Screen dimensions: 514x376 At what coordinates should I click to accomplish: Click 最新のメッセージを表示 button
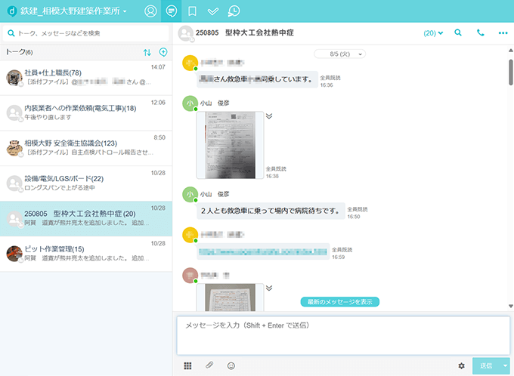click(339, 302)
